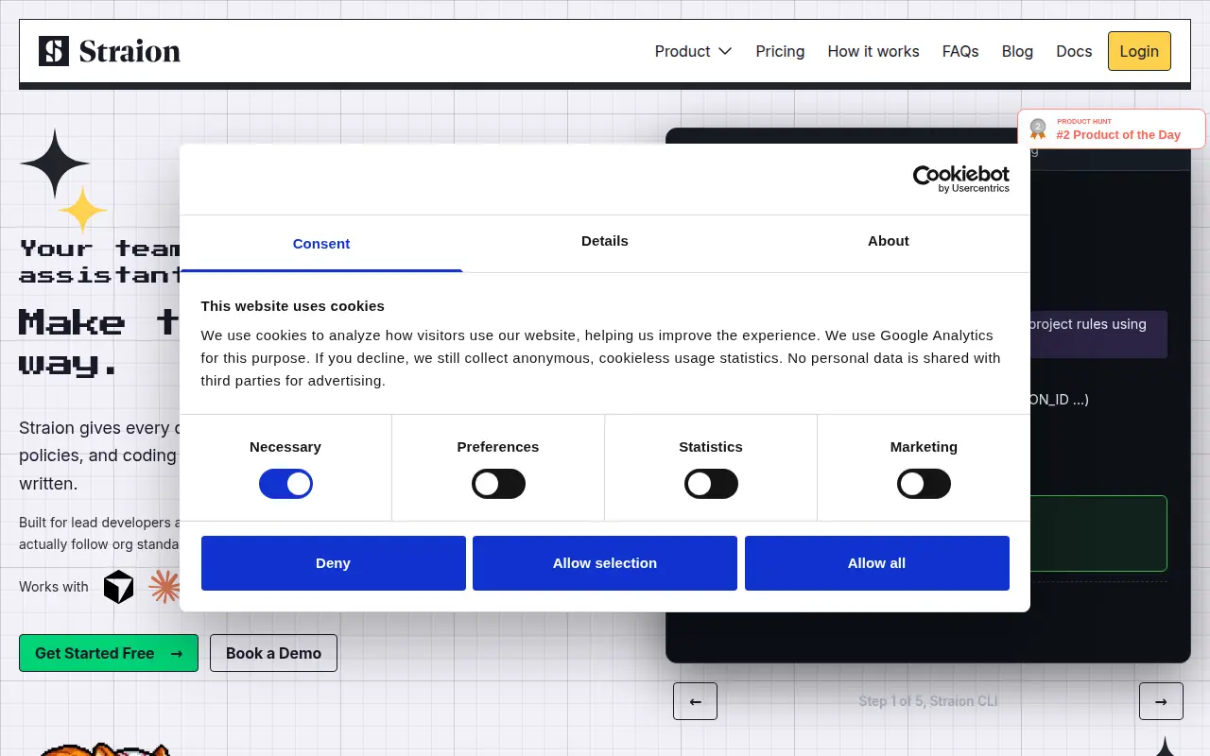This screenshot has width=1210, height=756.
Task: Click the yellow Login button
Action: [x=1139, y=51]
